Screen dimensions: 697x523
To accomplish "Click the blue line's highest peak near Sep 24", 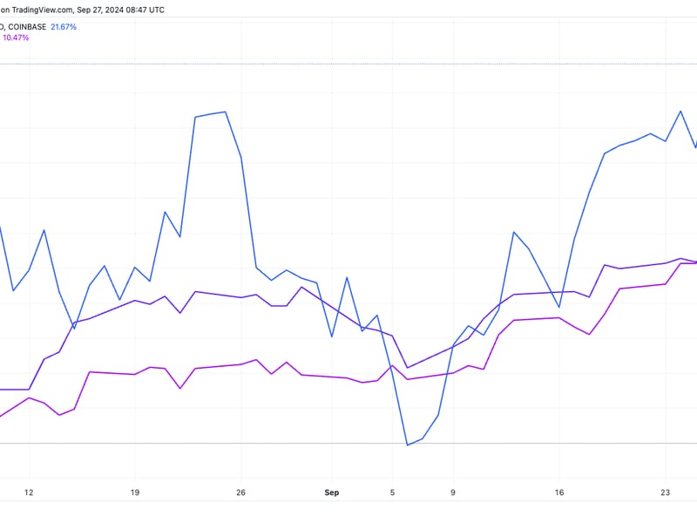I will [x=680, y=111].
